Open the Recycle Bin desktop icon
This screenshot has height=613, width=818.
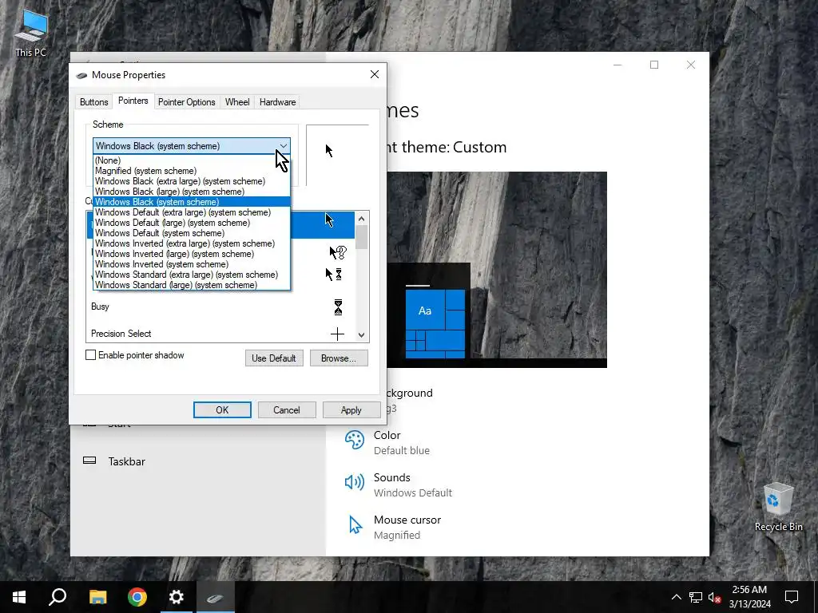[778, 507]
